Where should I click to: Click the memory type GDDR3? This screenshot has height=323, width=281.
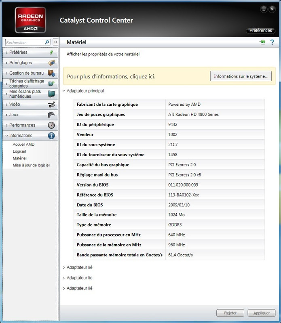pyautogui.click(x=175, y=225)
